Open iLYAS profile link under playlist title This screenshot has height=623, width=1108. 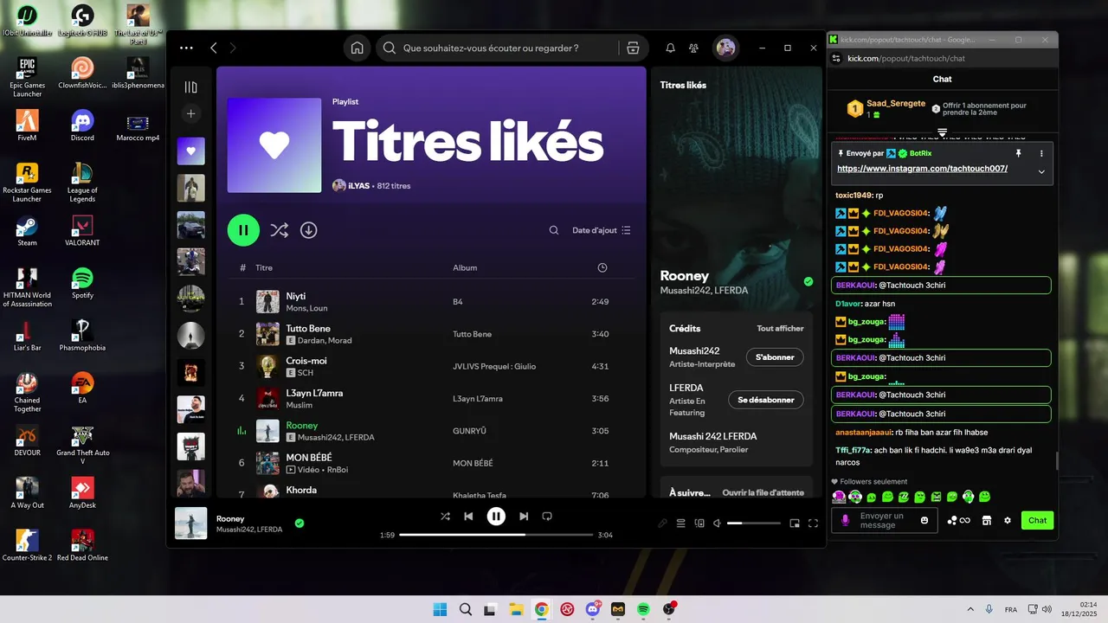(358, 186)
